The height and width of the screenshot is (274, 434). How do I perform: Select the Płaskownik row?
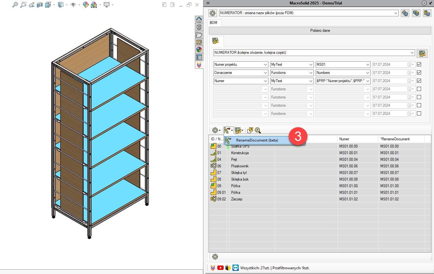point(320,166)
